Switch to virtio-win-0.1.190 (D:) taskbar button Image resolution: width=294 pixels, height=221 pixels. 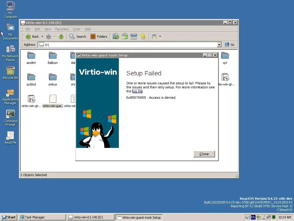pyautogui.click(x=91, y=217)
